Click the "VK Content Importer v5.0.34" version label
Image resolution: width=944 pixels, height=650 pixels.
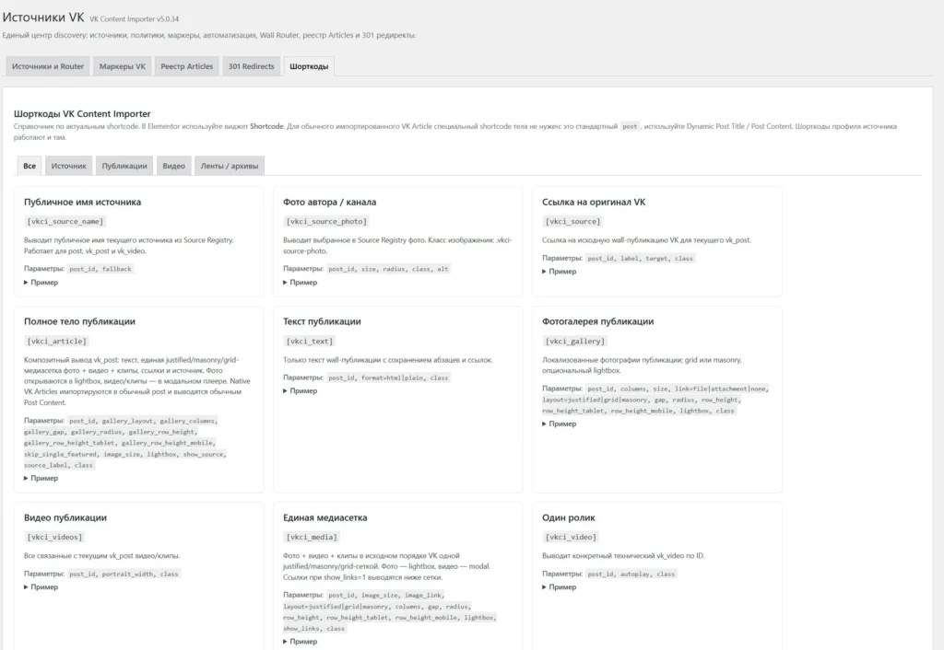pos(135,19)
